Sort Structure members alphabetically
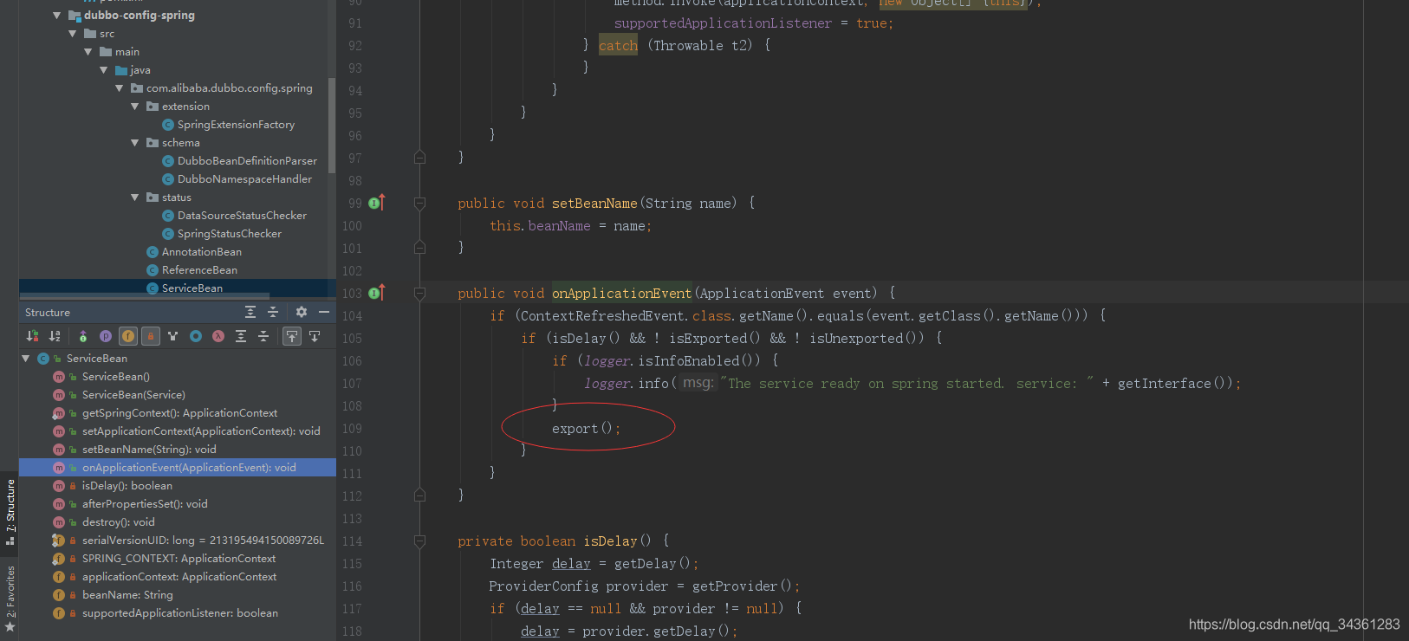The image size is (1409, 641). [55, 336]
